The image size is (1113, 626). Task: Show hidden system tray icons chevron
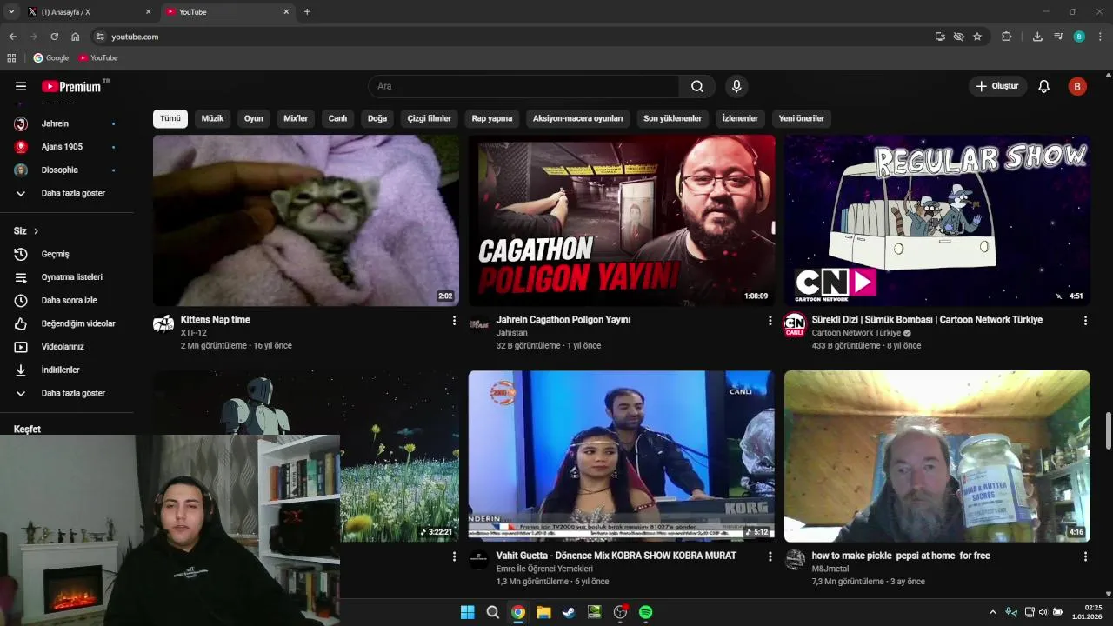coord(993,612)
